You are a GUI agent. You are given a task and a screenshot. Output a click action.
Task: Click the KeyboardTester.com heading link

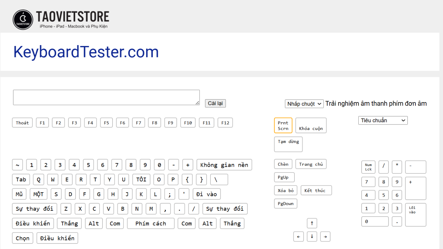[x=86, y=52]
